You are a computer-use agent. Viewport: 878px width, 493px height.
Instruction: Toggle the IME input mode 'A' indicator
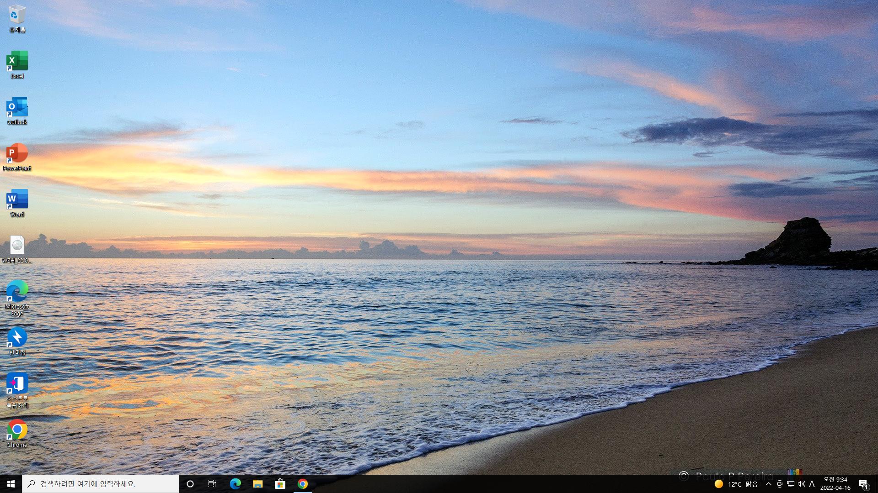tap(812, 484)
